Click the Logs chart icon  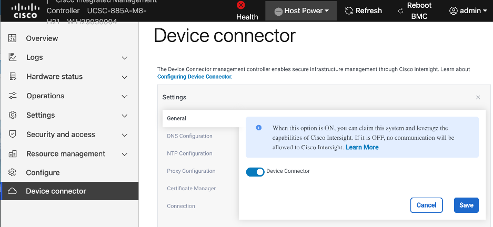click(12, 57)
